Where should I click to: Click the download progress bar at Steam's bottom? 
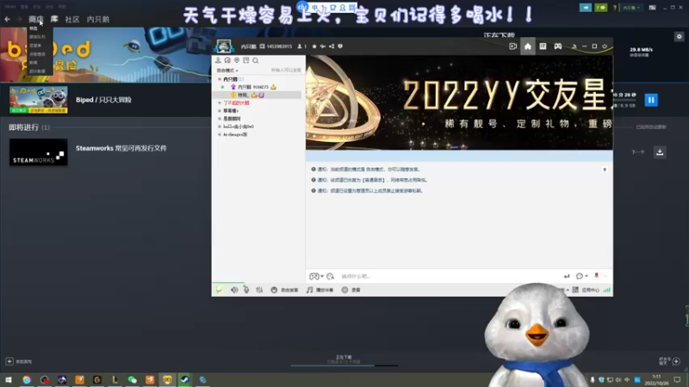point(344,365)
